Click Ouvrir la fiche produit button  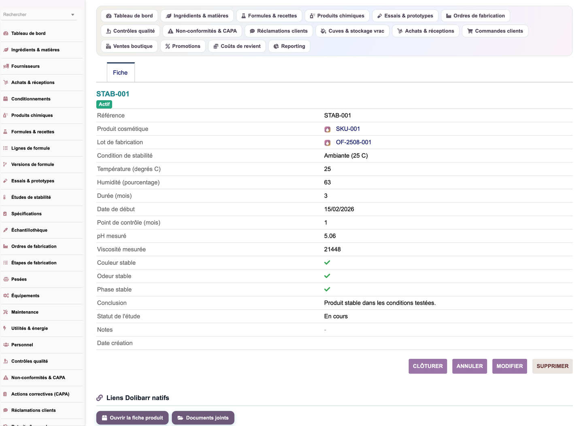click(132, 418)
